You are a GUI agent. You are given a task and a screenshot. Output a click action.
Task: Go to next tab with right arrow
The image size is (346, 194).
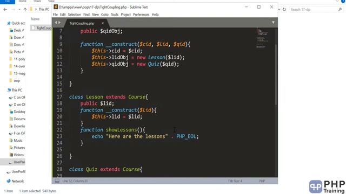tap(59, 23)
